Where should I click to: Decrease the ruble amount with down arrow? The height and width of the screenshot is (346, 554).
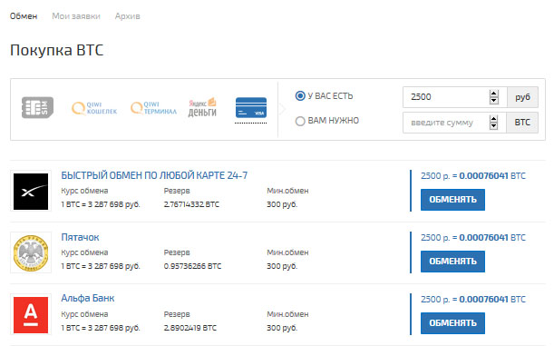point(493,101)
